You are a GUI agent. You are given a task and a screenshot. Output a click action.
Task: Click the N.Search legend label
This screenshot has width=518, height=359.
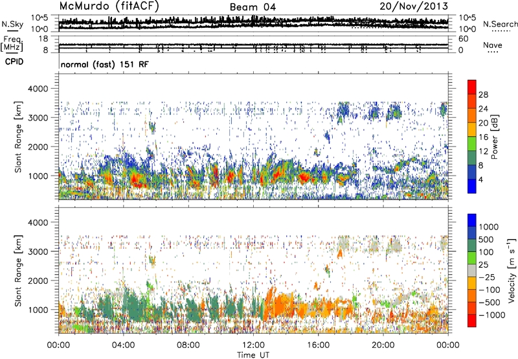tap(501, 24)
